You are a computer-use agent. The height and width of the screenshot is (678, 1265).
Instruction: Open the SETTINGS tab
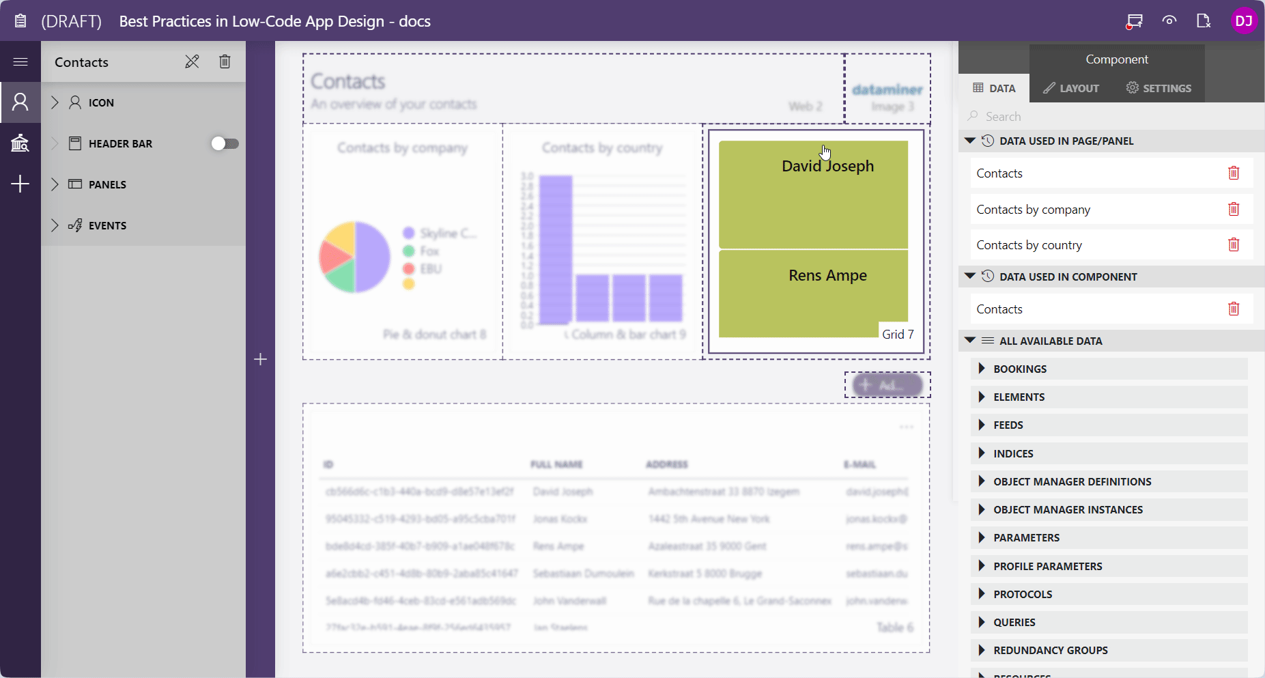click(x=1159, y=88)
